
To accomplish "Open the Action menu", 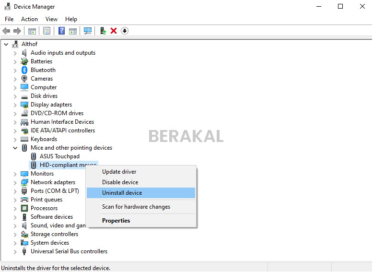I will point(29,19).
